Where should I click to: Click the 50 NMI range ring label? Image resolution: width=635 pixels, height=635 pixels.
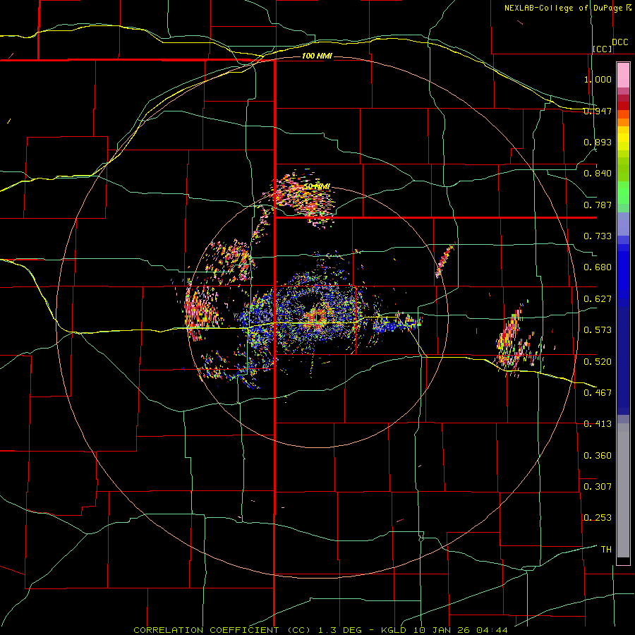click(x=317, y=186)
